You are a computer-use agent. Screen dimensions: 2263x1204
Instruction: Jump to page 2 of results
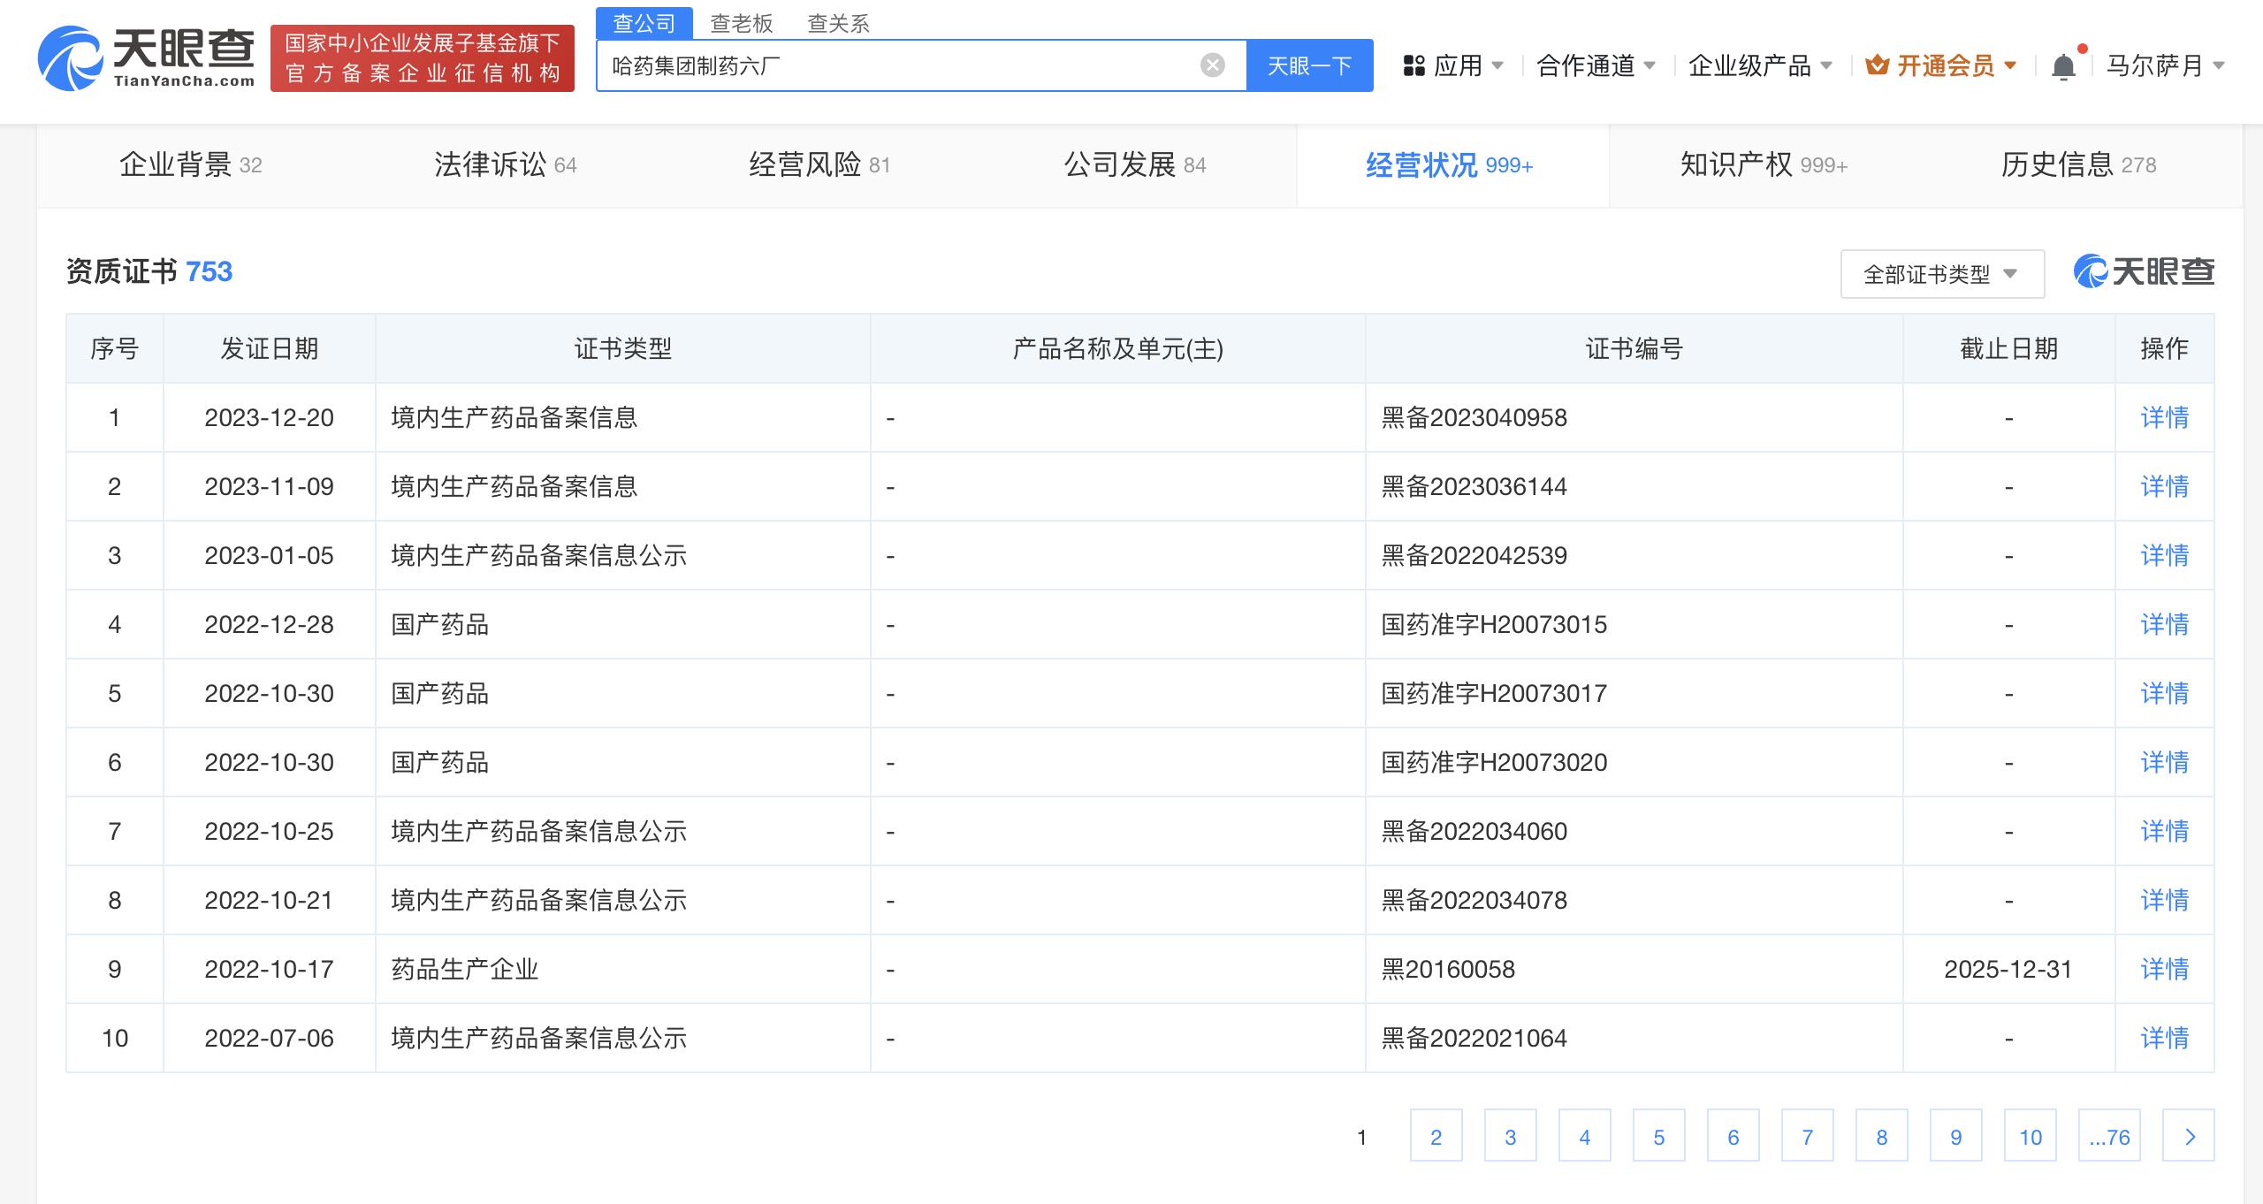coord(1436,1136)
